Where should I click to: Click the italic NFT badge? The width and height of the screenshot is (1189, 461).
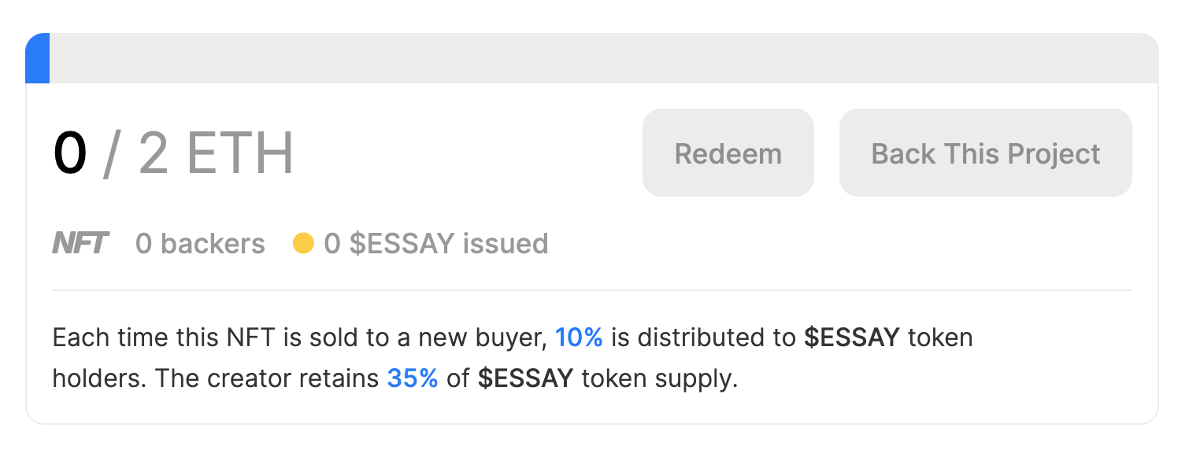pyautogui.click(x=80, y=244)
